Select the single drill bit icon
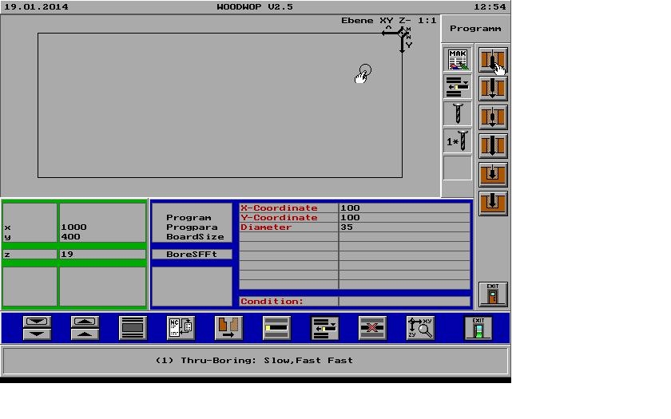This screenshot has height=419, width=671. click(x=458, y=114)
